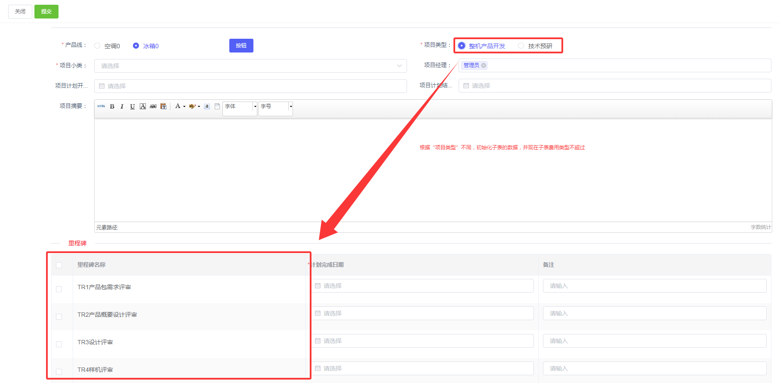The width and height of the screenshot is (780, 383).
Task: Apply italic formatting in editor toolbar
Action: pos(122,106)
